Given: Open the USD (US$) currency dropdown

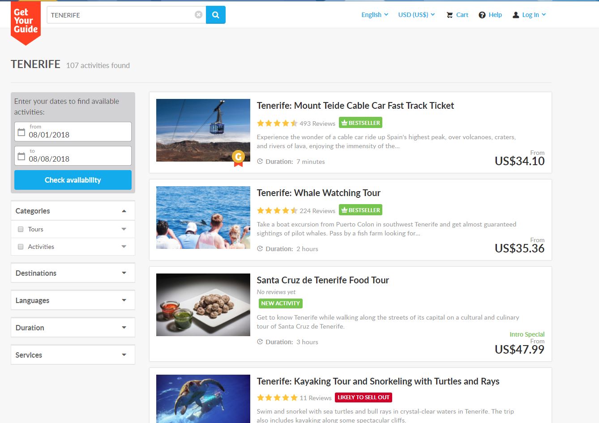Looking at the screenshot, I should click(x=416, y=15).
